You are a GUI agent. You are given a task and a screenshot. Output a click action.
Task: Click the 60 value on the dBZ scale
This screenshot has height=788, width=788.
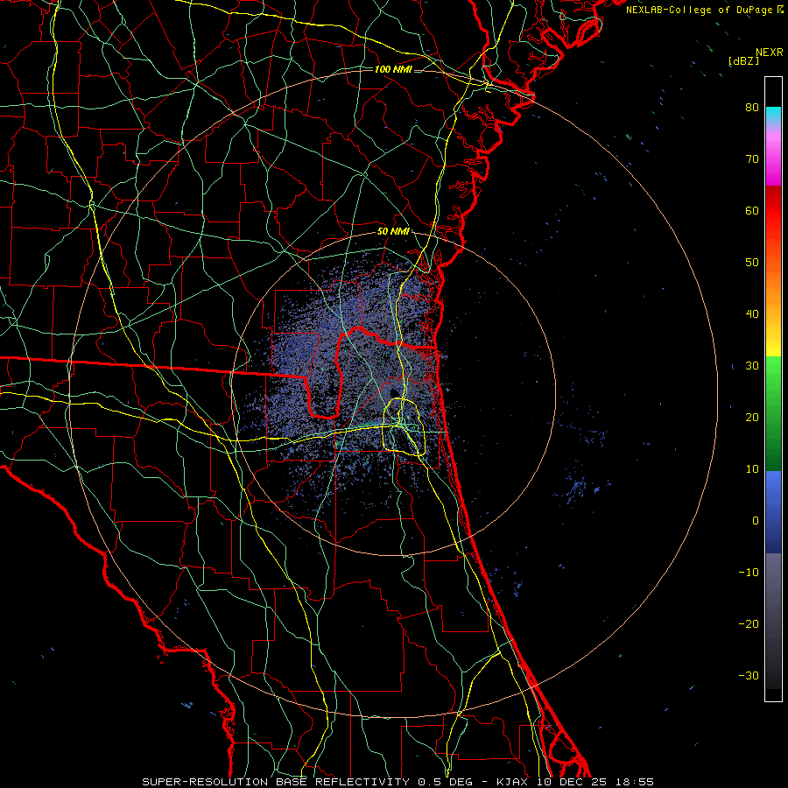752,210
